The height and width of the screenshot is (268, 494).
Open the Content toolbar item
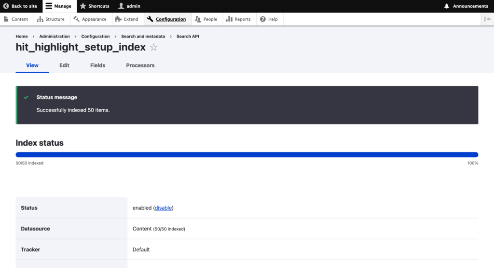(x=16, y=19)
